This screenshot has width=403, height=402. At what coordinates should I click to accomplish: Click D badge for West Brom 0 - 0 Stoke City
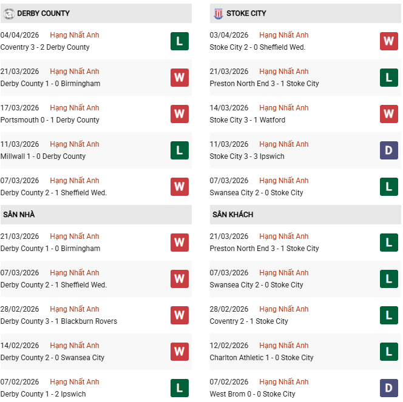click(x=388, y=388)
